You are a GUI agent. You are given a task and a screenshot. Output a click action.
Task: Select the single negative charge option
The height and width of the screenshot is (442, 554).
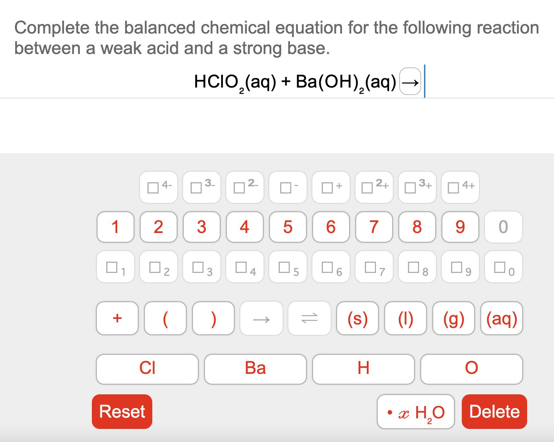coord(288,187)
